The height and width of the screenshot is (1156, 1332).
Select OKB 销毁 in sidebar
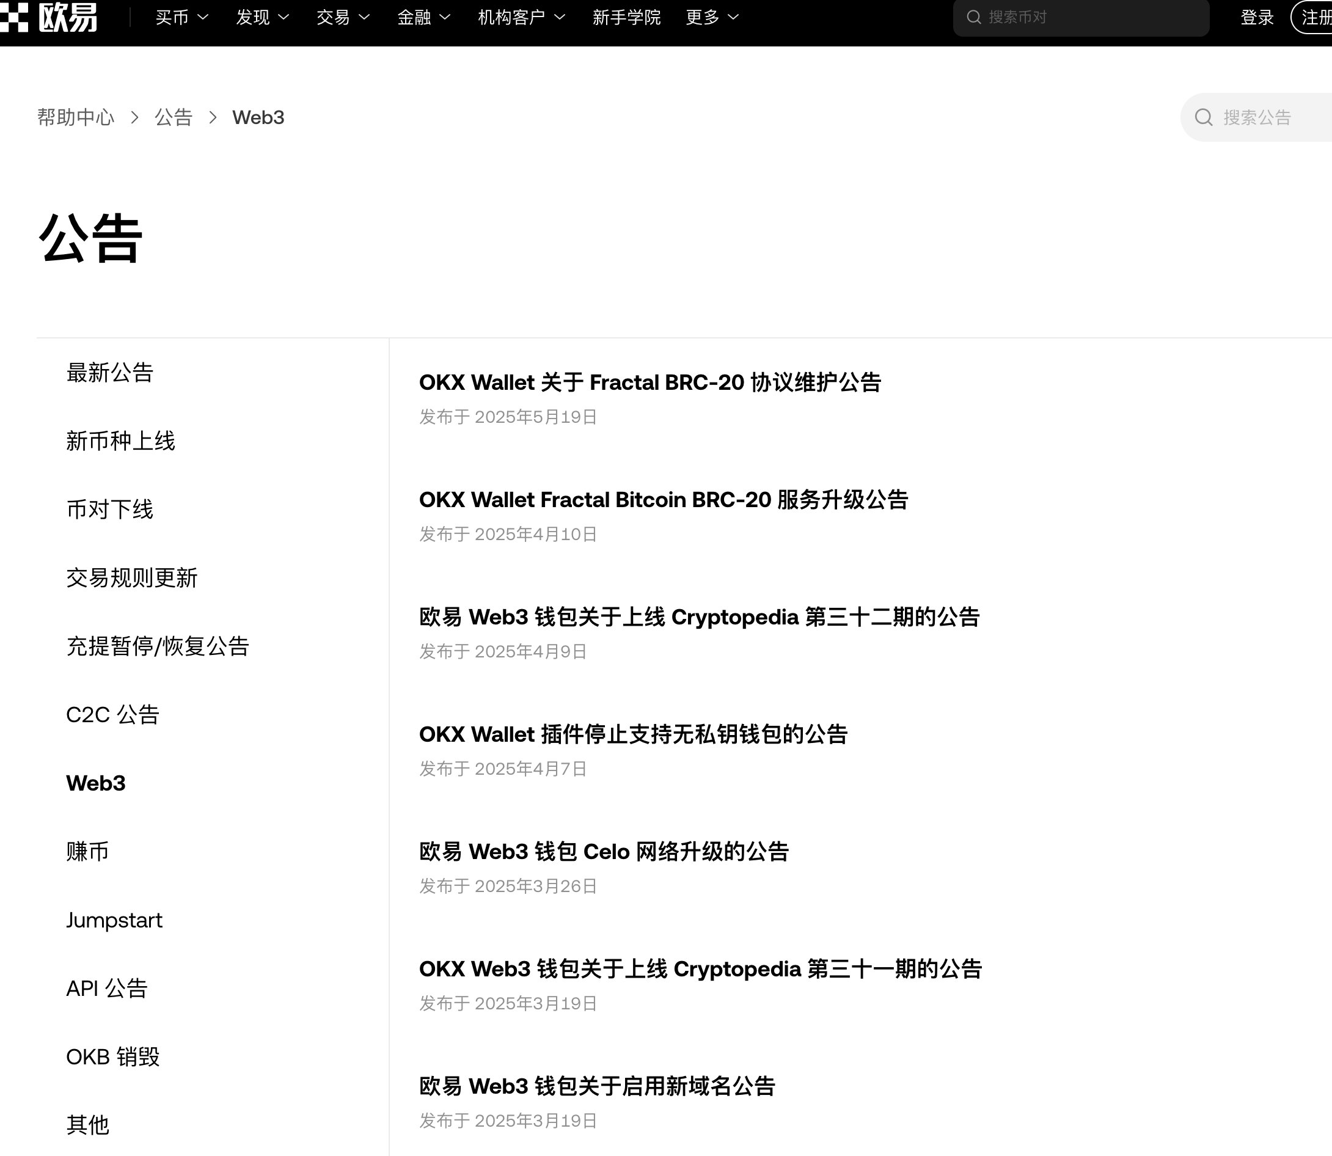(113, 1056)
